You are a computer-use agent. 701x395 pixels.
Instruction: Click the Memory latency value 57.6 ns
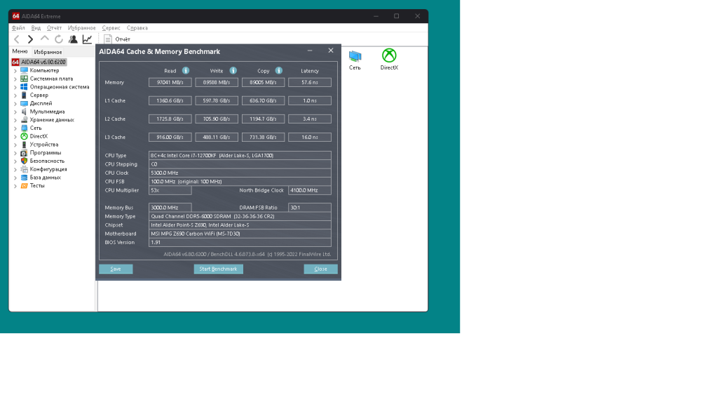pyautogui.click(x=309, y=82)
